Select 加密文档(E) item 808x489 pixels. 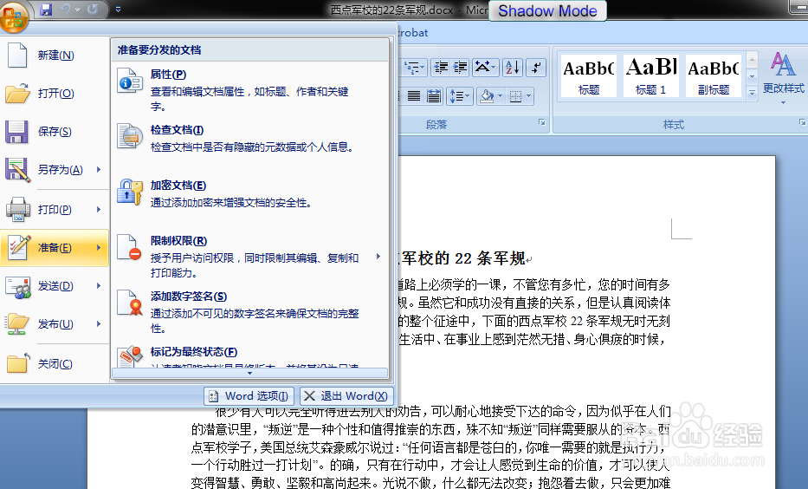click(250, 194)
